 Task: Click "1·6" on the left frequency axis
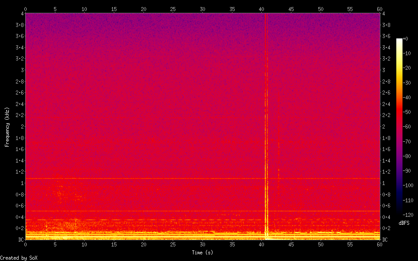point(20,149)
